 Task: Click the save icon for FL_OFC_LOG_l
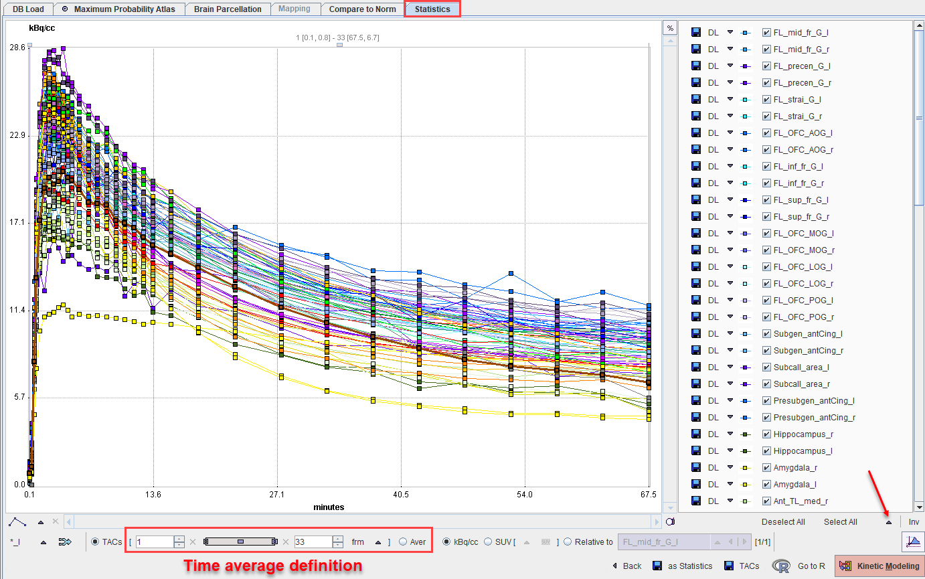[x=696, y=266]
